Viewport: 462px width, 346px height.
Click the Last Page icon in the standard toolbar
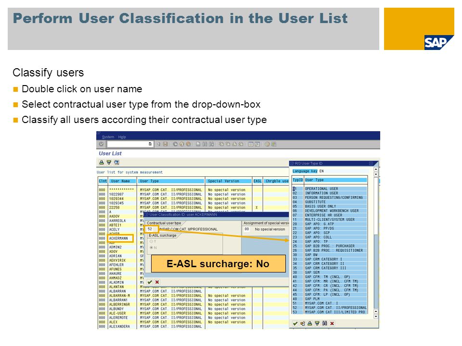click(x=241, y=144)
